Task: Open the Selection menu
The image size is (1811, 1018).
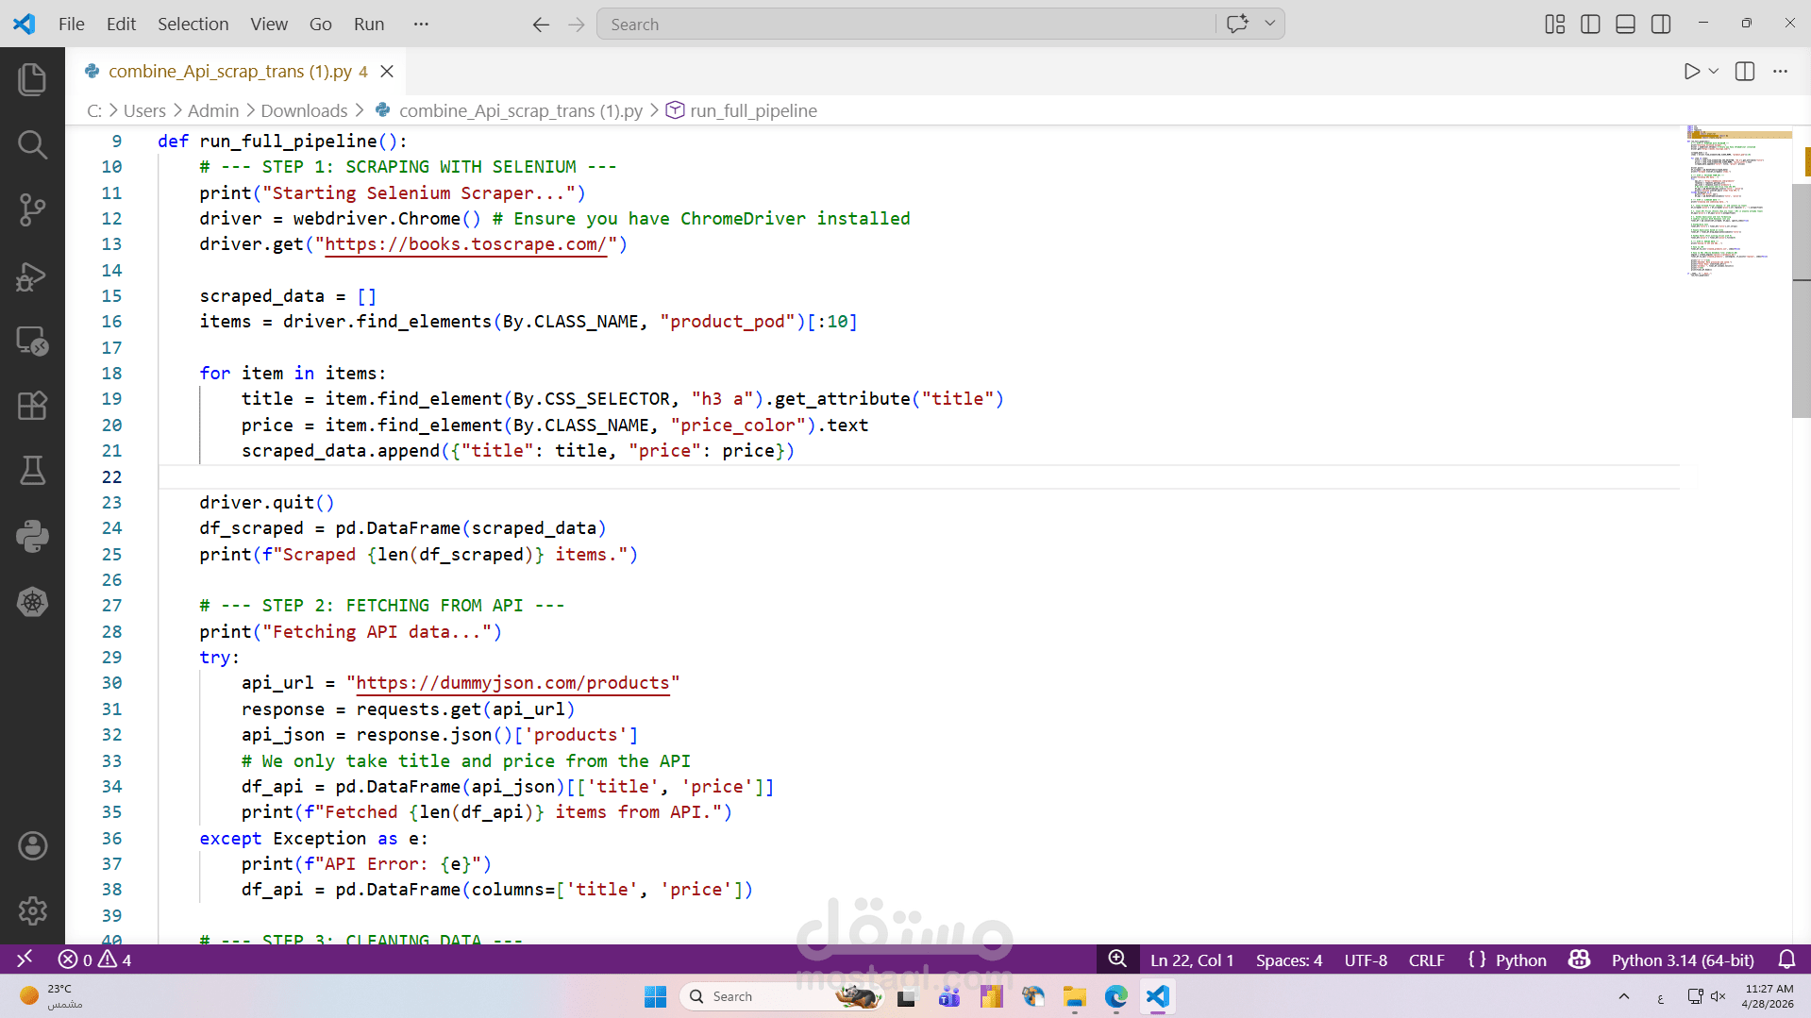Action: (x=193, y=25)
